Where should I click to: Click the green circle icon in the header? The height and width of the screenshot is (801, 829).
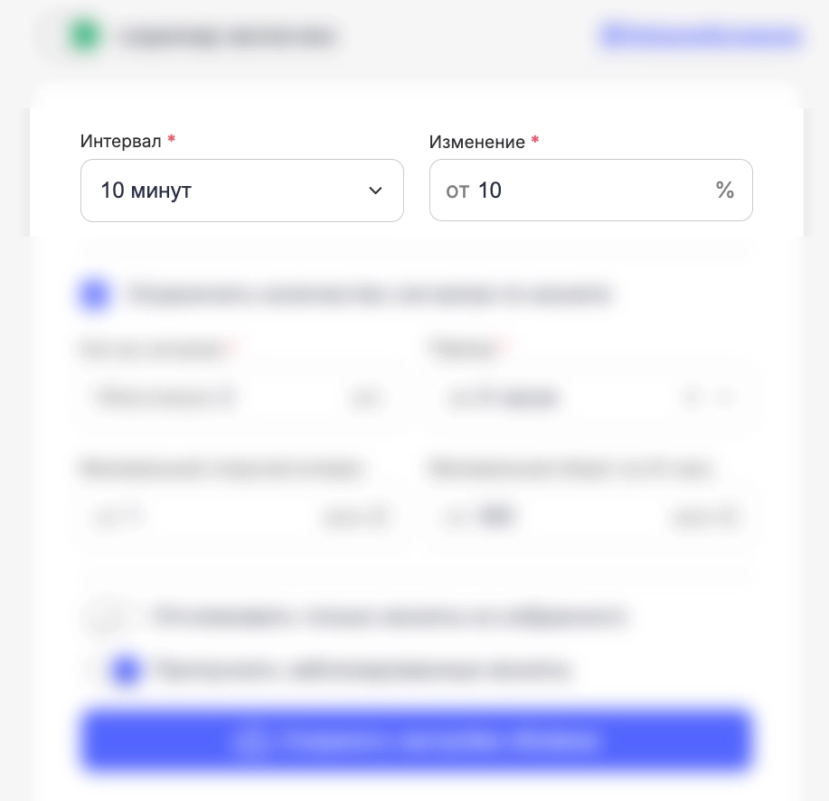(85, 36)
